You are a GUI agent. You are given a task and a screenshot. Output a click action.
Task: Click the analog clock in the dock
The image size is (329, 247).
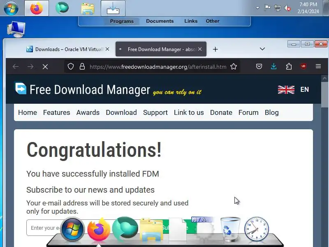(x=256, y=229)
